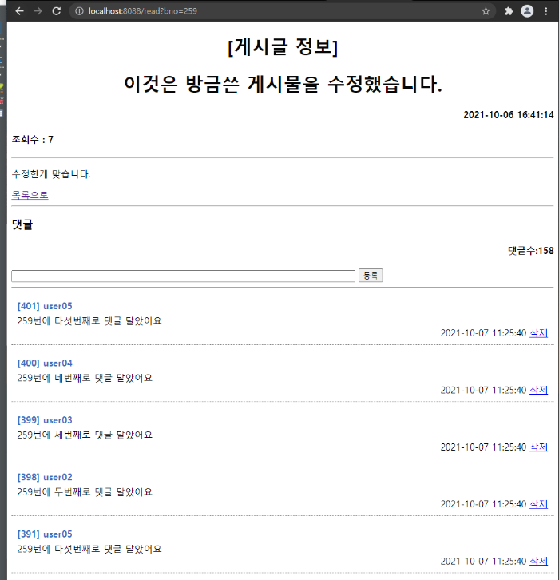Focus the address bar URL localhost:8088/read?bno=259

[x=143, y=11]
